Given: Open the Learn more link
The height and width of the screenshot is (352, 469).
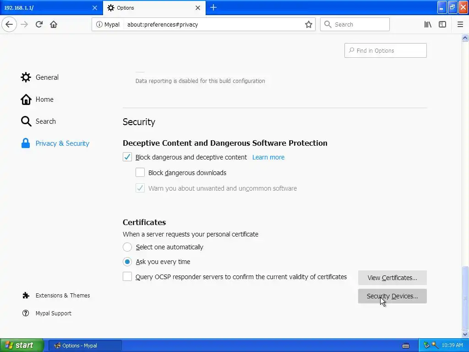Looking at the screenshot, I should click(268, 157).
